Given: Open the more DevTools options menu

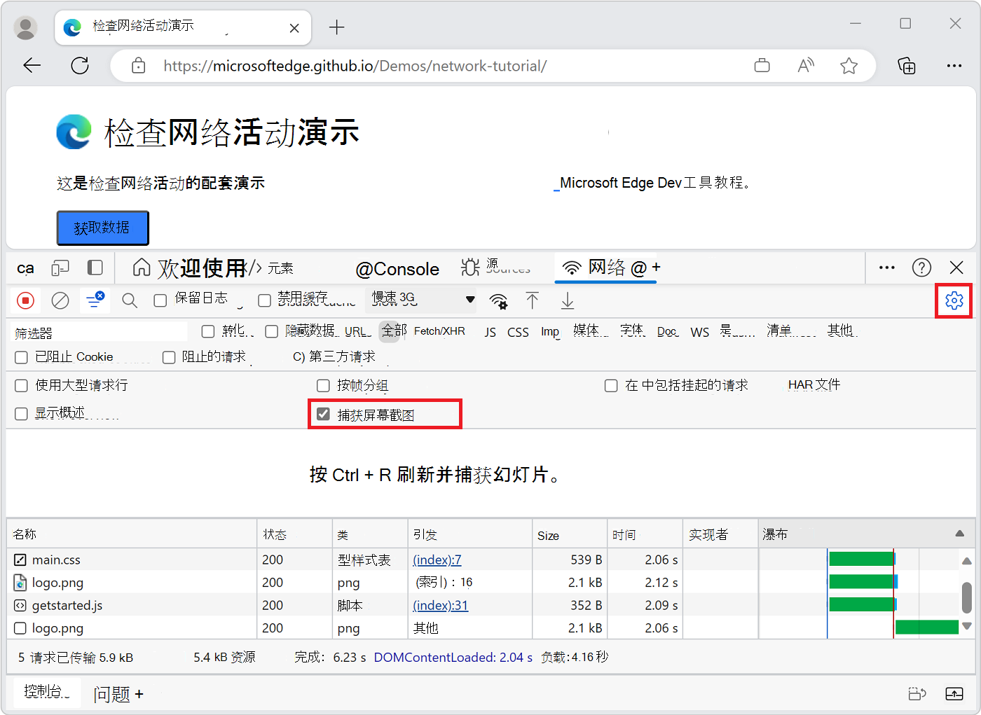Looking at the screenshot, I should 886,268.
